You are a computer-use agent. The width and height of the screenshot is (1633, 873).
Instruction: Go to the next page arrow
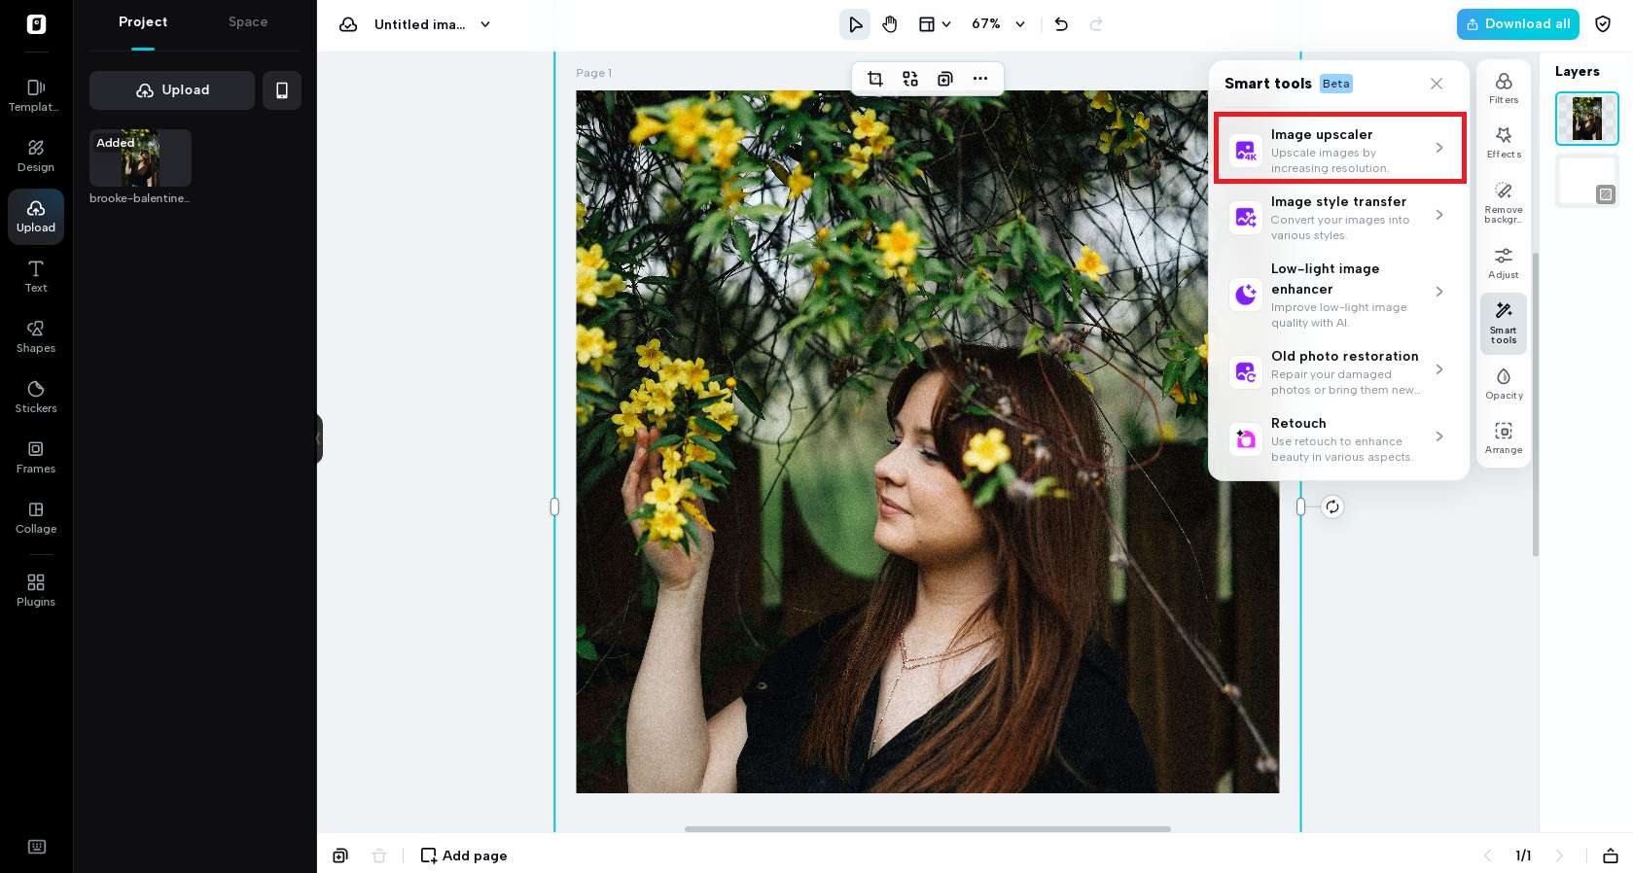tap(1559, 856)
